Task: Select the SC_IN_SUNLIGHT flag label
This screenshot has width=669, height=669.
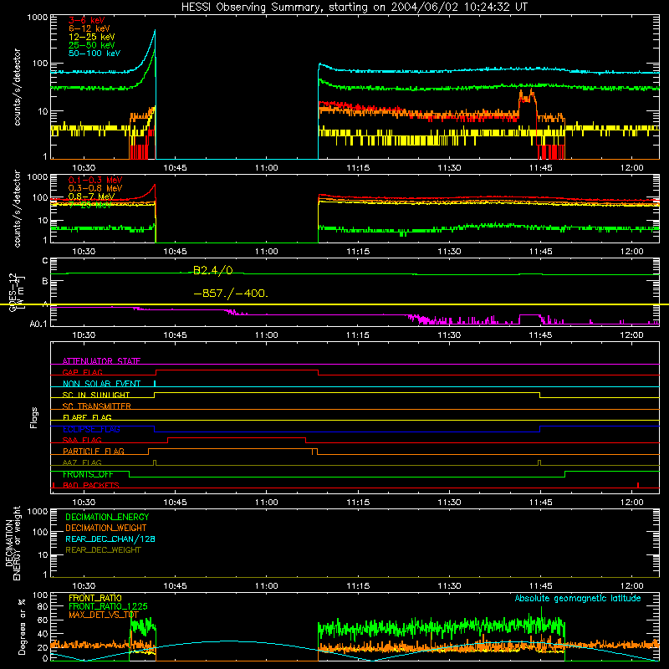Action: pos(96,395)
